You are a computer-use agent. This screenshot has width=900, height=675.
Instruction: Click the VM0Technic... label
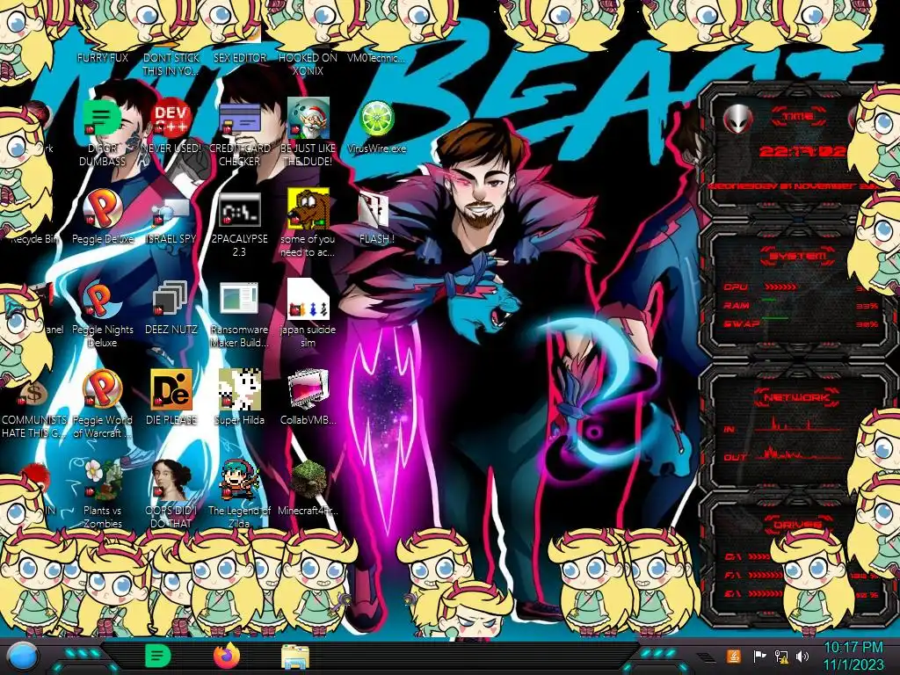pyautogui.click(x=376, y=57)
